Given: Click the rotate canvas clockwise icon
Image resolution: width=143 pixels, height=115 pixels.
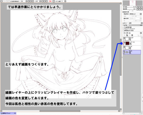Looking at the screenshot, I should (44, 1).
